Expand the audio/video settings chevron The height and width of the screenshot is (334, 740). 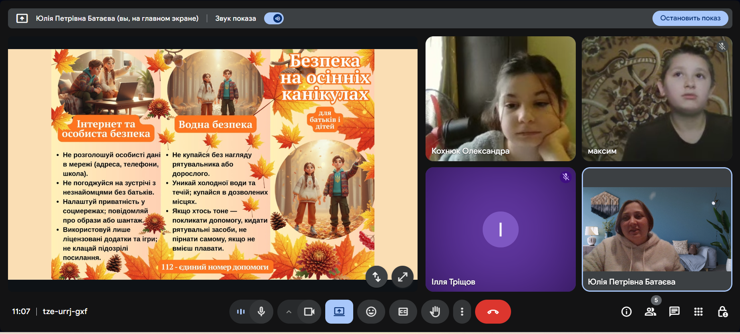click(x=288, y=312)
